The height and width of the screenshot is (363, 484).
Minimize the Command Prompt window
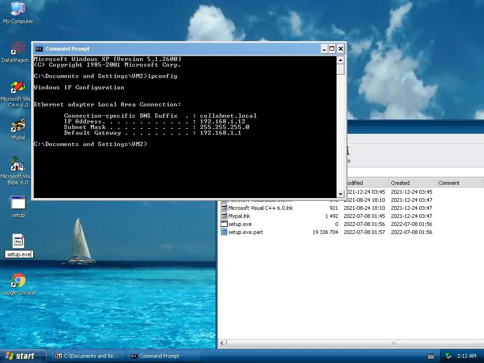tap(324, 49)
